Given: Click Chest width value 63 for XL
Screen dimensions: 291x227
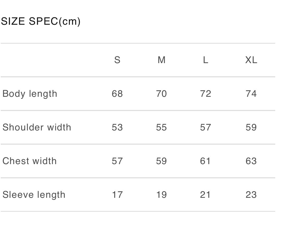Looking at the screenshot, I should (x=251, y=161).
